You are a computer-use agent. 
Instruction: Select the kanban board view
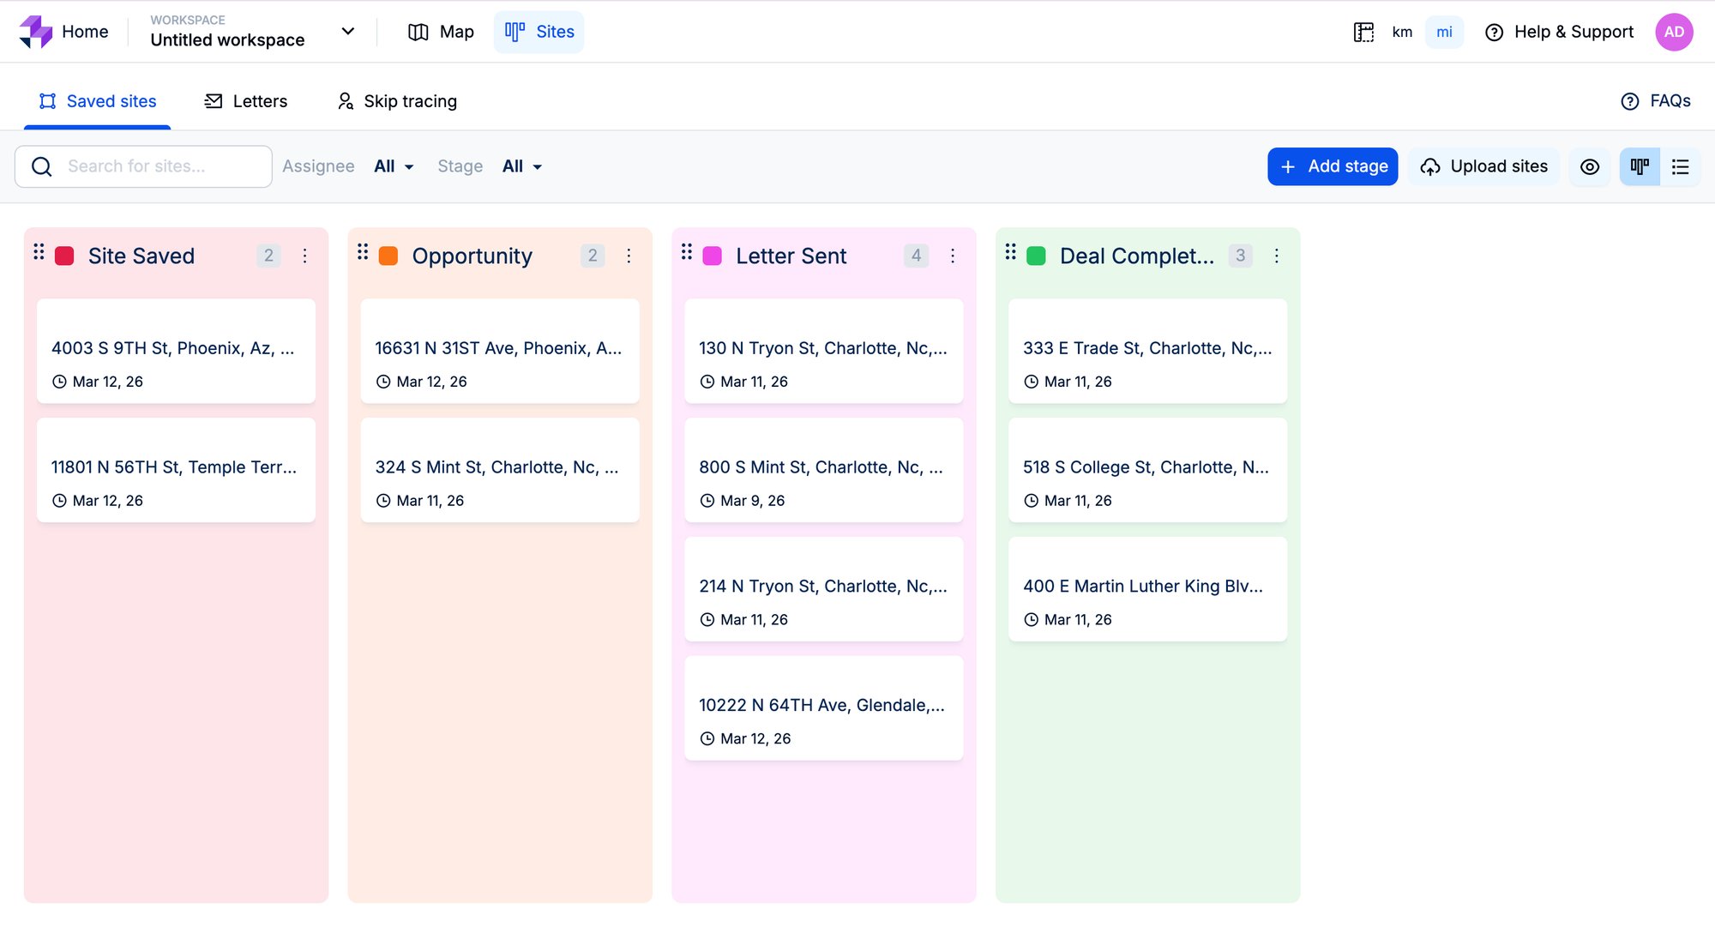tap(1640, 166)
